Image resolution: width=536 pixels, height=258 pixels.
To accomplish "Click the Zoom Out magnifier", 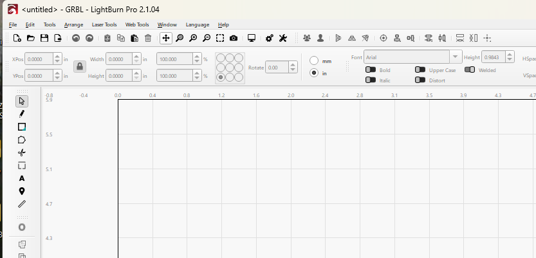I will (207, 38).
